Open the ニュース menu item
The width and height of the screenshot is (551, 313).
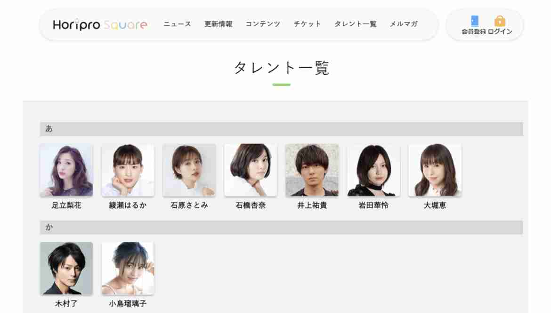pos(178,24)
